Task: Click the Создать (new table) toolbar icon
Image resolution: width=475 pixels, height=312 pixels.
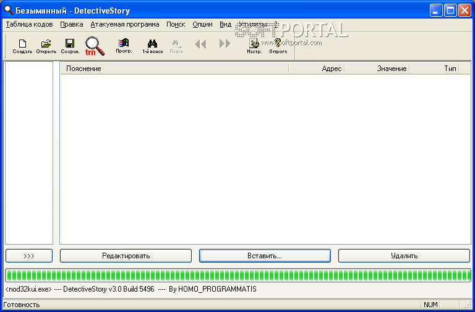Action: click(x=22, y=46)
